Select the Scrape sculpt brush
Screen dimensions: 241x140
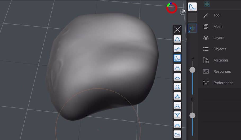(177, 125)
